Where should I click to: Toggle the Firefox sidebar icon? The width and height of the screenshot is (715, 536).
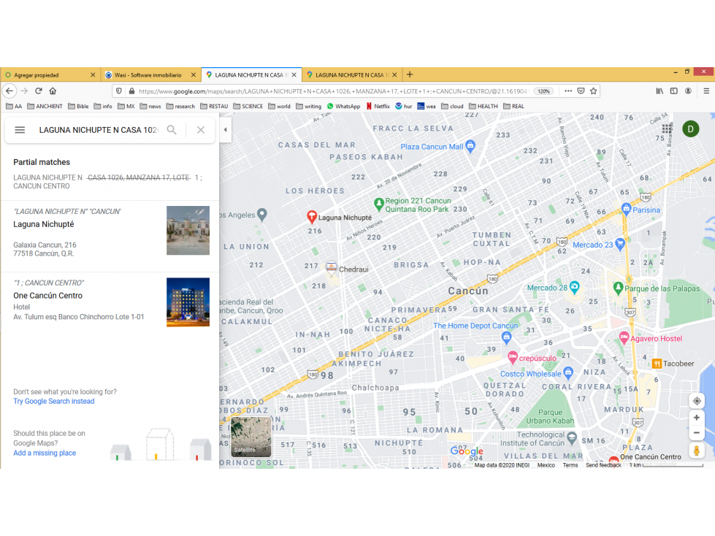pos(674,91)
